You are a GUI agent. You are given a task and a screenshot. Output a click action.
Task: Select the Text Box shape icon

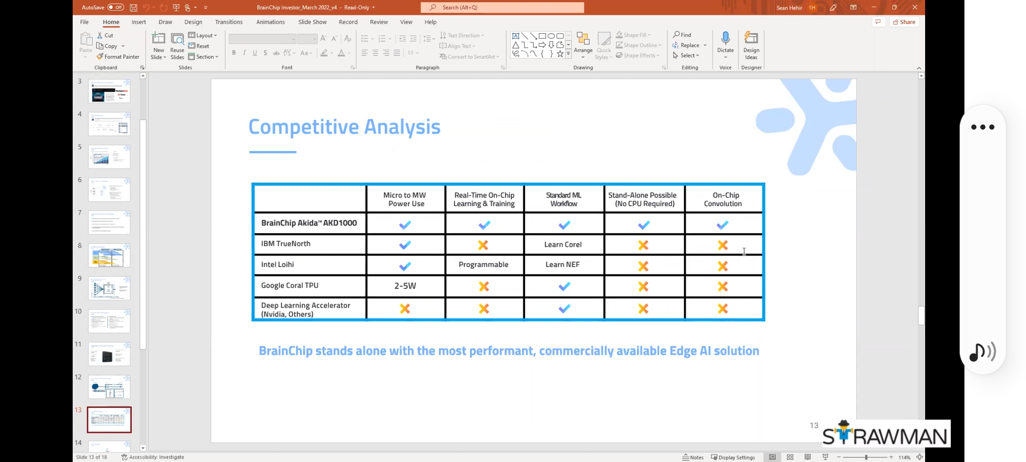516,36
